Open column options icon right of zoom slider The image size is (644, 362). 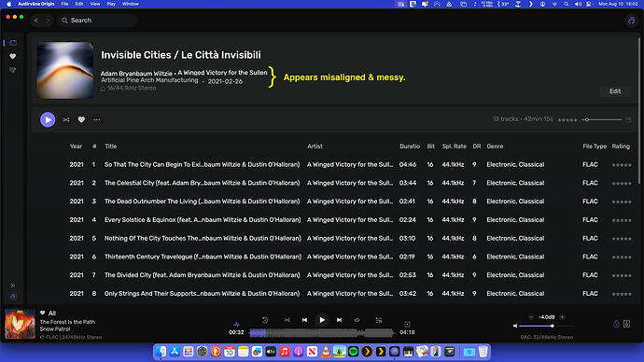[x=628, y=119]
